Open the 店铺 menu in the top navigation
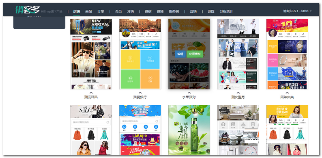322x158 pixels. click(77, 11)
